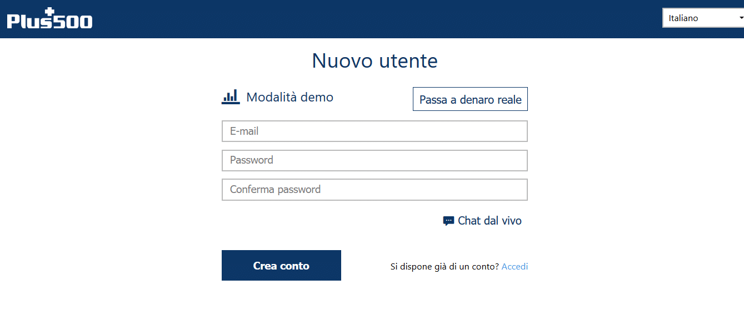Click the Plus500 logo in the header
The image size is (744, 310).
[x=49, y=18]
